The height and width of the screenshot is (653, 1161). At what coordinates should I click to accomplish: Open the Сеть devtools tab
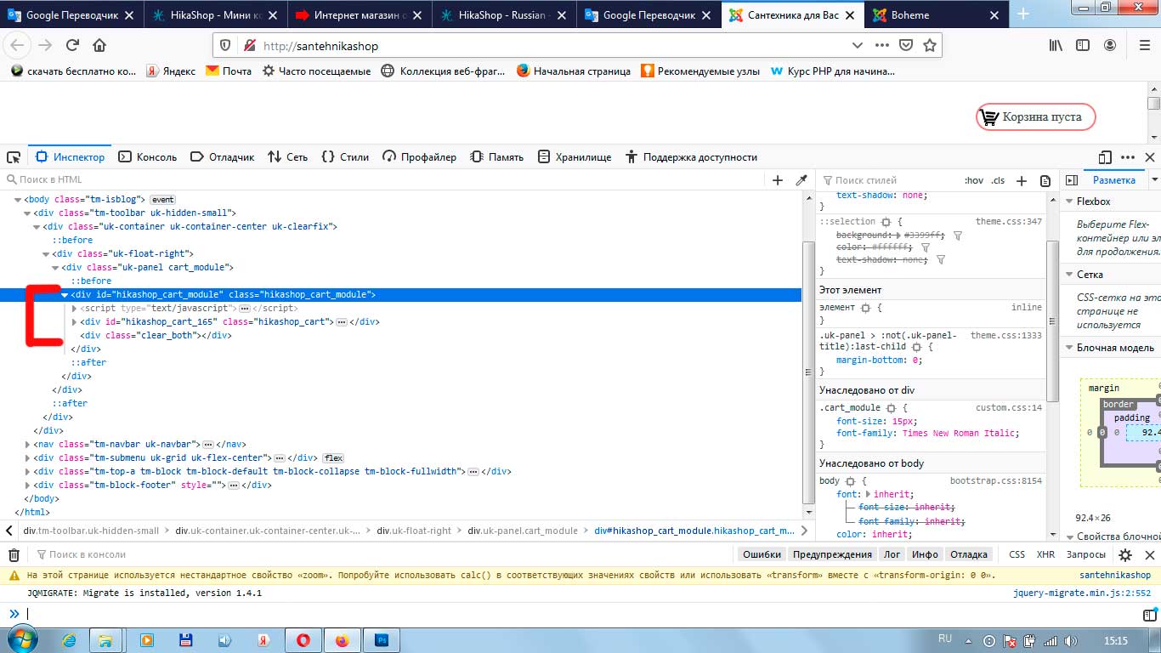[287, 157]
